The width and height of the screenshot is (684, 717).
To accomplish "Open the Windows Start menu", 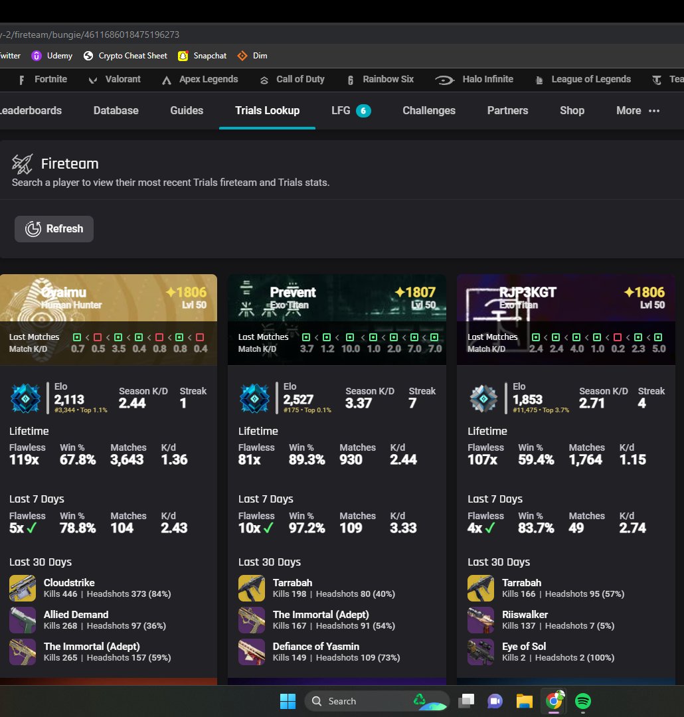I will click(x=288, y=701).
